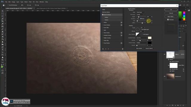The height and width of the screenshot is (107, 191).
Task: Hide Bevel & Emboss effect in Layers panel
Action: pyautogui.click(x=170, y=62)
